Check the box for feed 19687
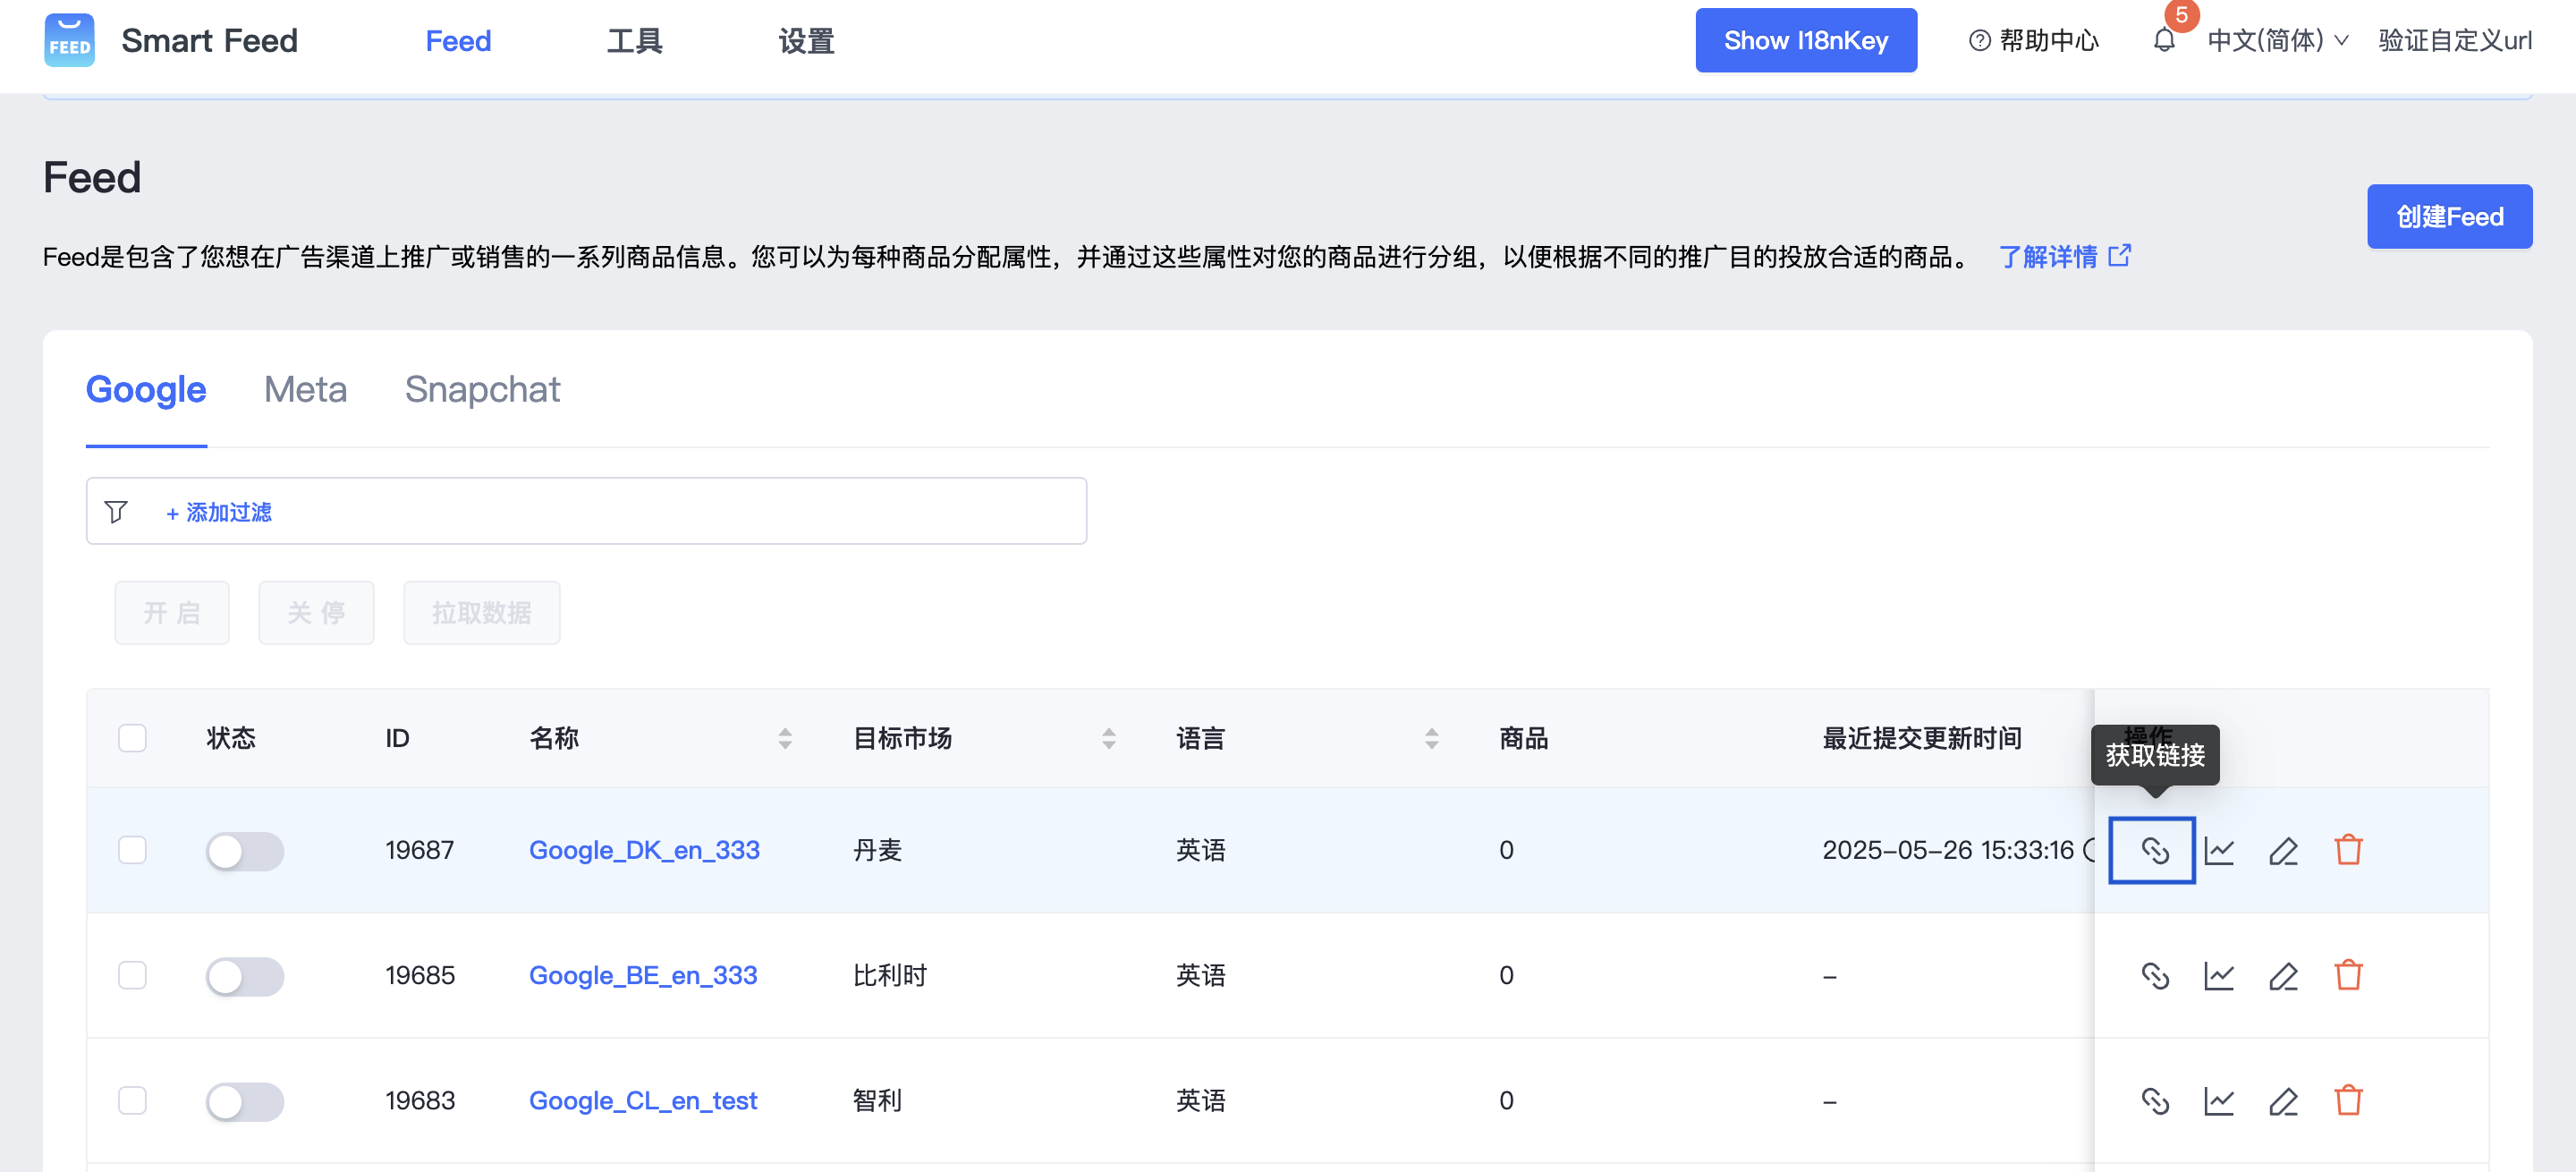 coord(132,850)
